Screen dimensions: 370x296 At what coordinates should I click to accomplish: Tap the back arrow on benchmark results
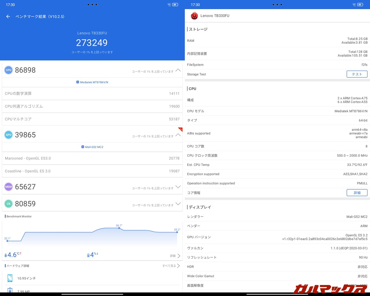8,16
